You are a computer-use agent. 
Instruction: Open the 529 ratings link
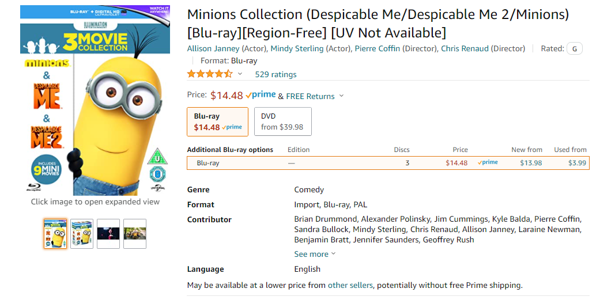(276, 74)
